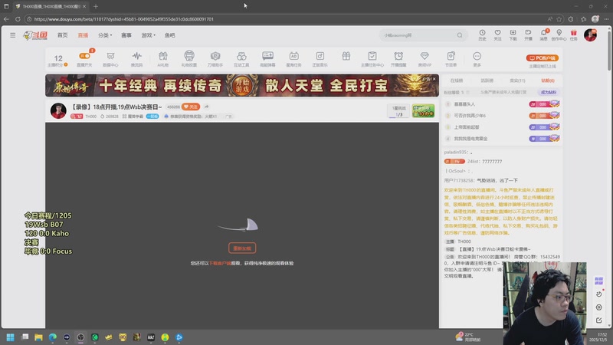Click the 成为钻粉 button
The width and height of the screenshot is (613, 345).
(548, 92)
